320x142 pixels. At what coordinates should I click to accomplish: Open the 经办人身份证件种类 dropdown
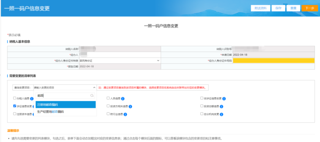point(120,60)
